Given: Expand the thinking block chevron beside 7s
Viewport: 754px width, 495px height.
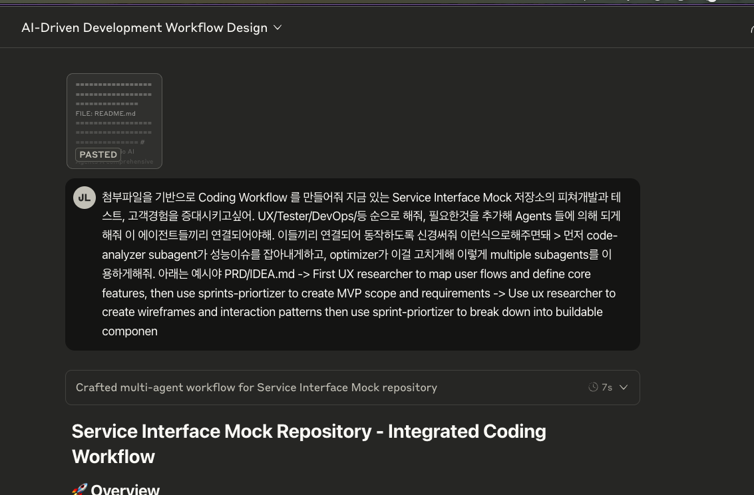Looking at the screenshot, I should click(624, 387).
